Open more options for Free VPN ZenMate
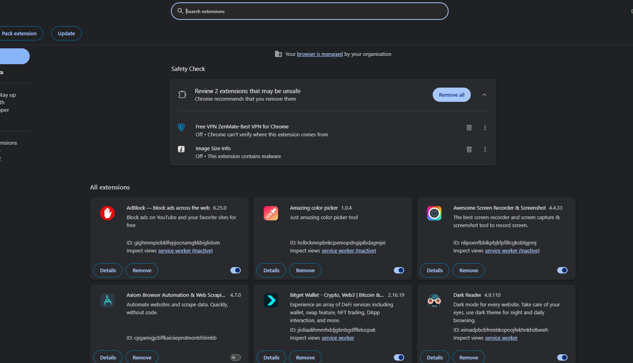 pyautogui.click(x=485, y=128)
